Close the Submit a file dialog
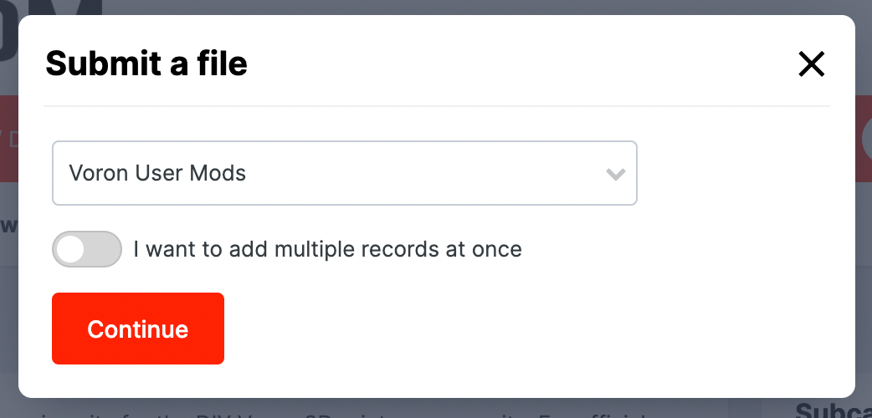 pos(812,64)
